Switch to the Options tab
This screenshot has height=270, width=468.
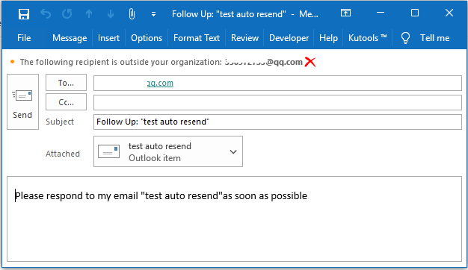click(x=147, y=38)
